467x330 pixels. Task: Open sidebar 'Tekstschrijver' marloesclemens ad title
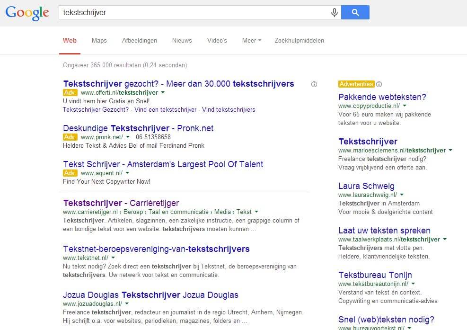point(368,142)
